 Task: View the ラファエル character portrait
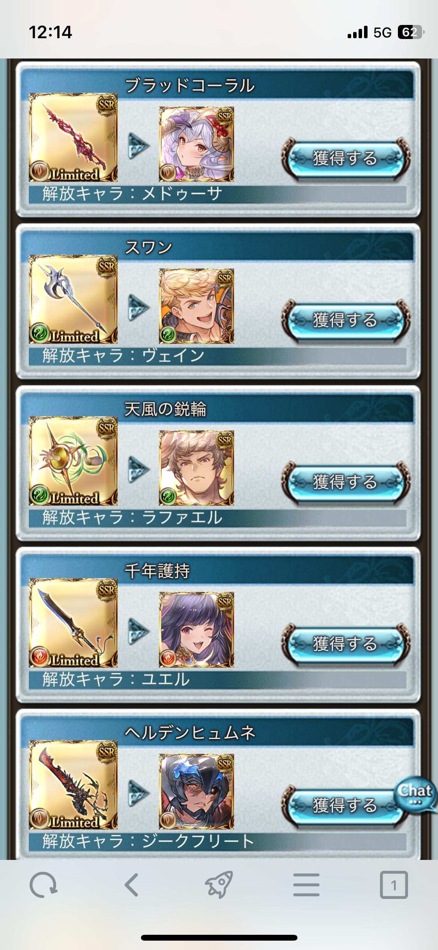click(x=197, y=468)
